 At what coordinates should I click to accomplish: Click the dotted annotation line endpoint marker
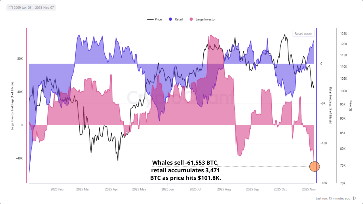(x=314, y=167)
